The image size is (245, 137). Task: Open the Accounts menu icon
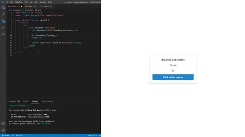[x=3, y=123]
